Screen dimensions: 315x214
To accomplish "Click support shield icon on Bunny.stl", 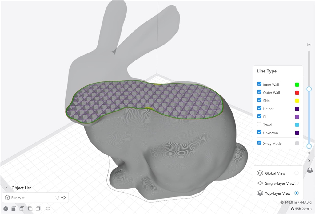I will point(57,198).
